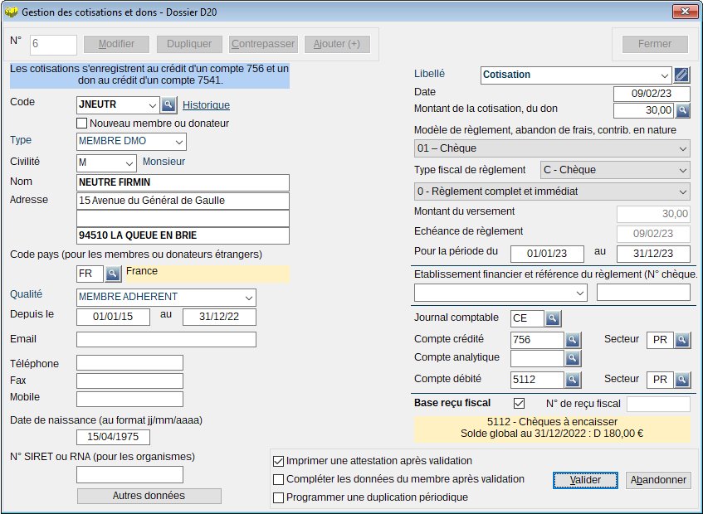Open the Compte crédité lookup icon
703x514 pixels.
point(573,340)
